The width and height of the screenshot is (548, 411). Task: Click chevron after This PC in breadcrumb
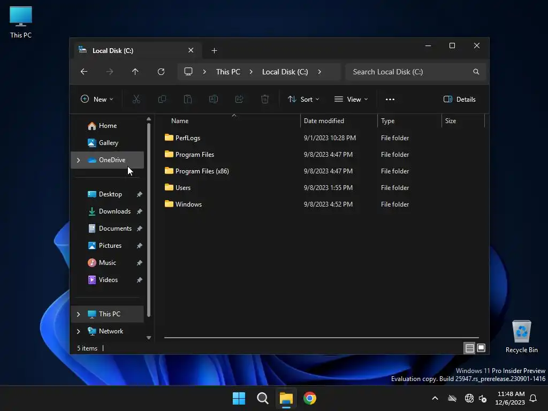[251, 72]
